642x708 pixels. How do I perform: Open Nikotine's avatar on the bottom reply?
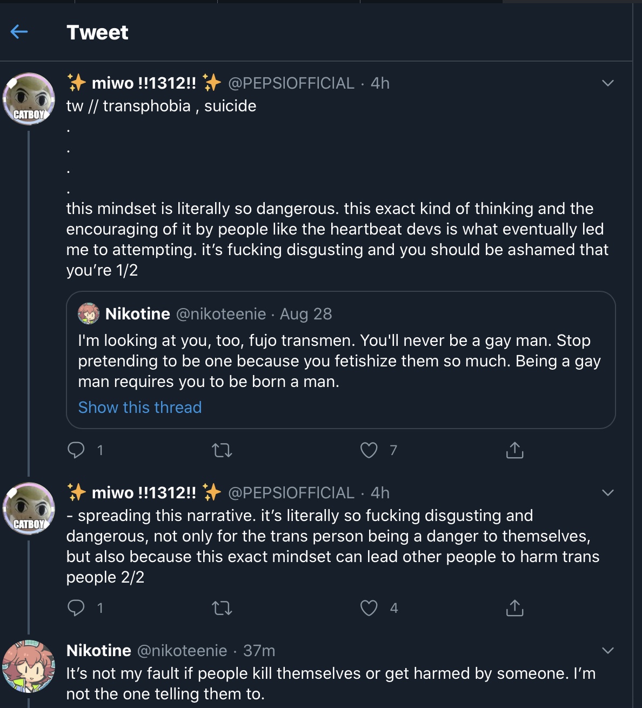(x=29, y=666)
